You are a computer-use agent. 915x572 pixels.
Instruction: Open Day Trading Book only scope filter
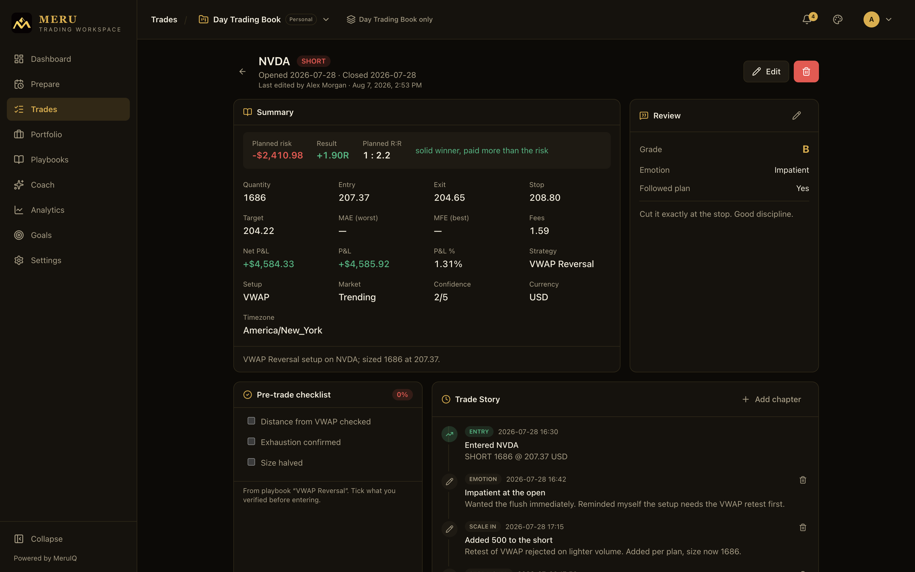pos(390,19)
